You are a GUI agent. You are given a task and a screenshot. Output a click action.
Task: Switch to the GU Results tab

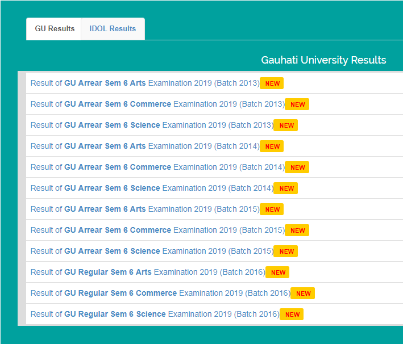tap(54, 29)
